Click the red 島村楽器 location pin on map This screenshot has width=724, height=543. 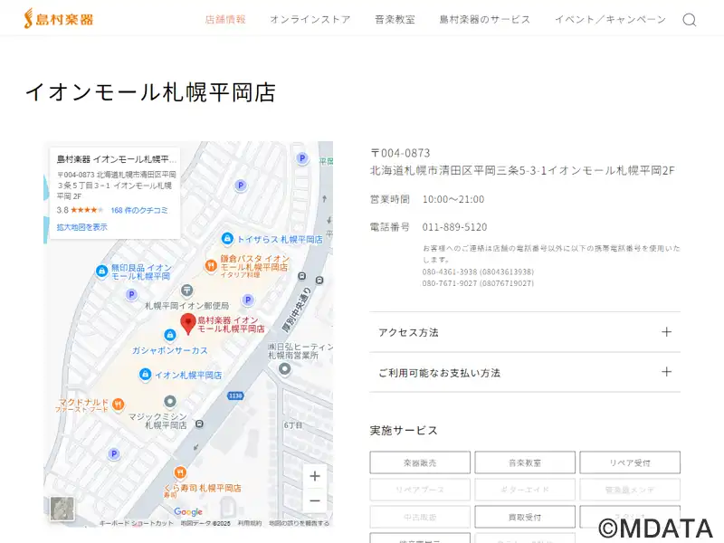point(188,323)
